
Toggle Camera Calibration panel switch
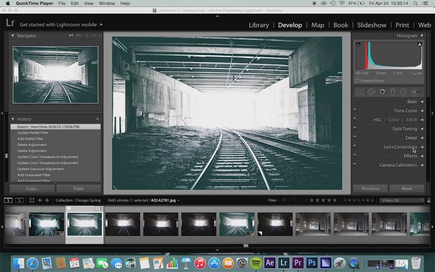[x=355, y=164]
